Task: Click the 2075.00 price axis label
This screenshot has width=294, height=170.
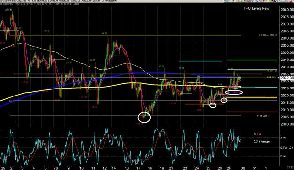Action: point(287,17)
